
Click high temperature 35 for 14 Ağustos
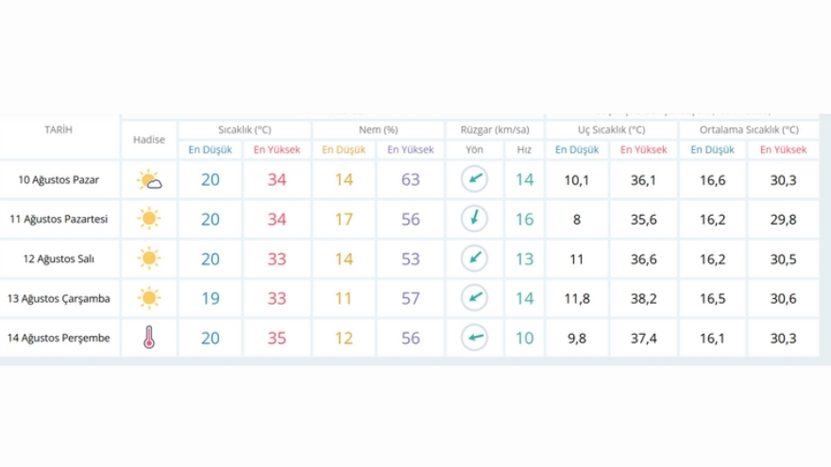pos(277,338)
